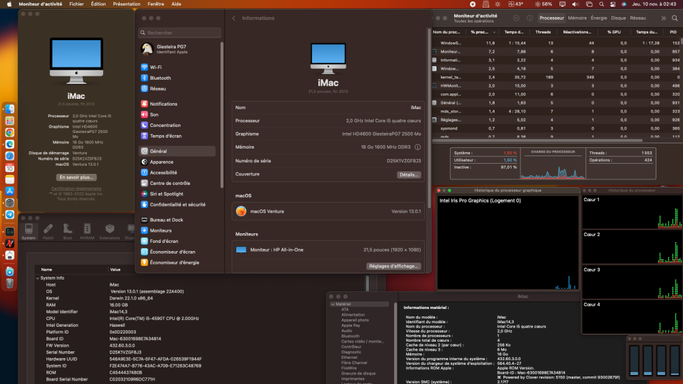Screen dimensions: 683x384
Task: Switch to Disque tab in Activity Monitor
Action: click(619, 18)
